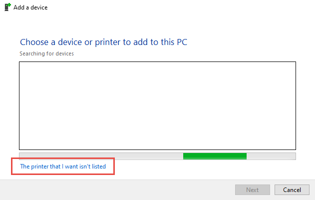Click the grey footer bar left of Next

coord(117,189)
